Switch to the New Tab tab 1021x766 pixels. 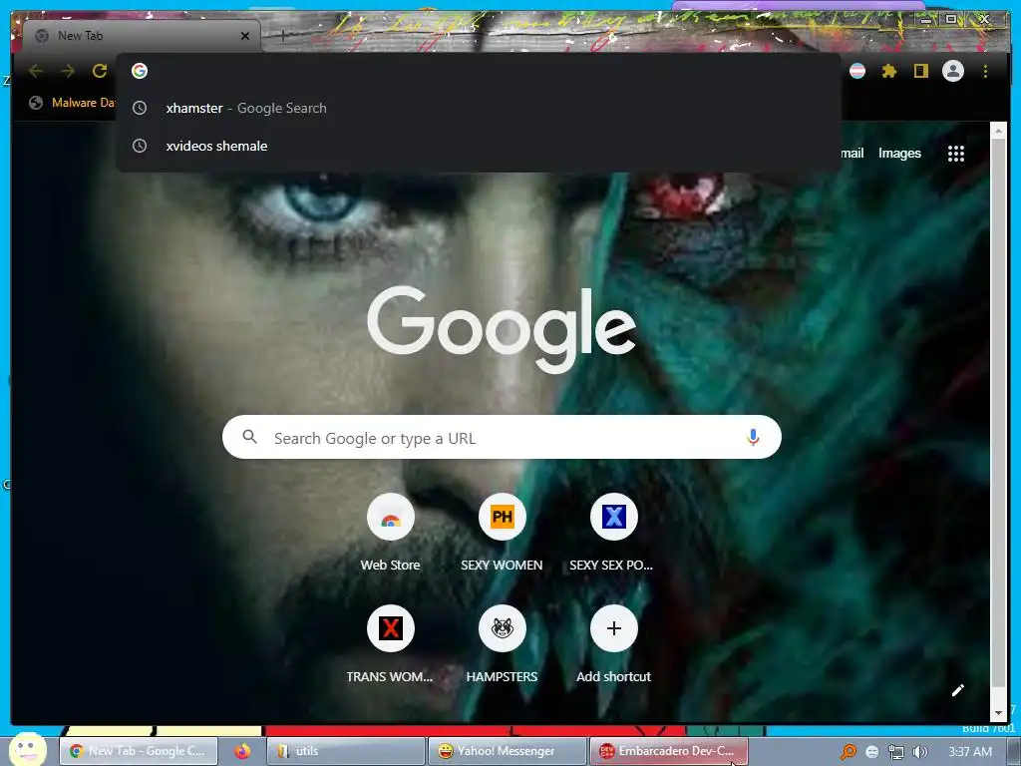pos(140,36)
